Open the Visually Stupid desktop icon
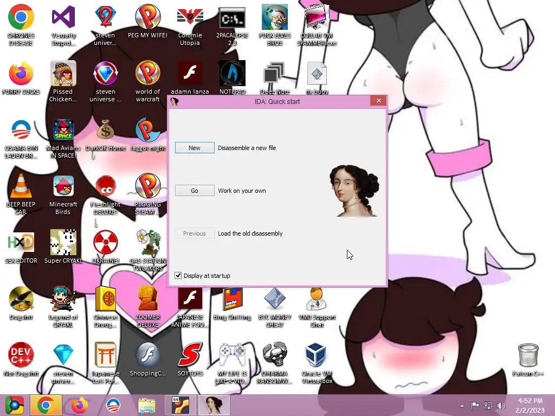Viewport: 555px width, 416px height. point(63,25)
